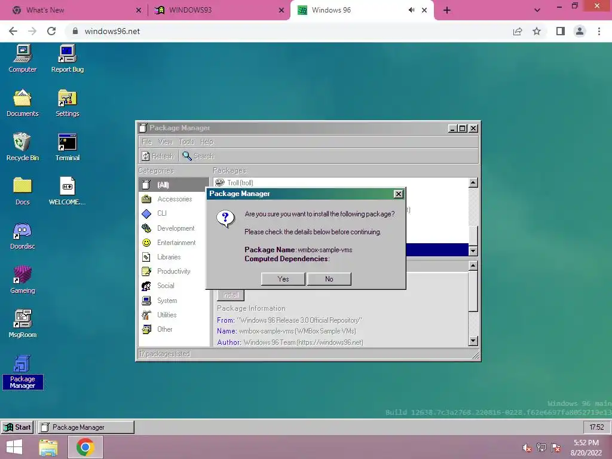Open the Settings desktop icon

67,103
